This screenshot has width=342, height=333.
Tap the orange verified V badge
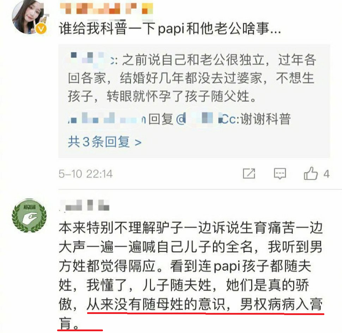click(41, 29)
